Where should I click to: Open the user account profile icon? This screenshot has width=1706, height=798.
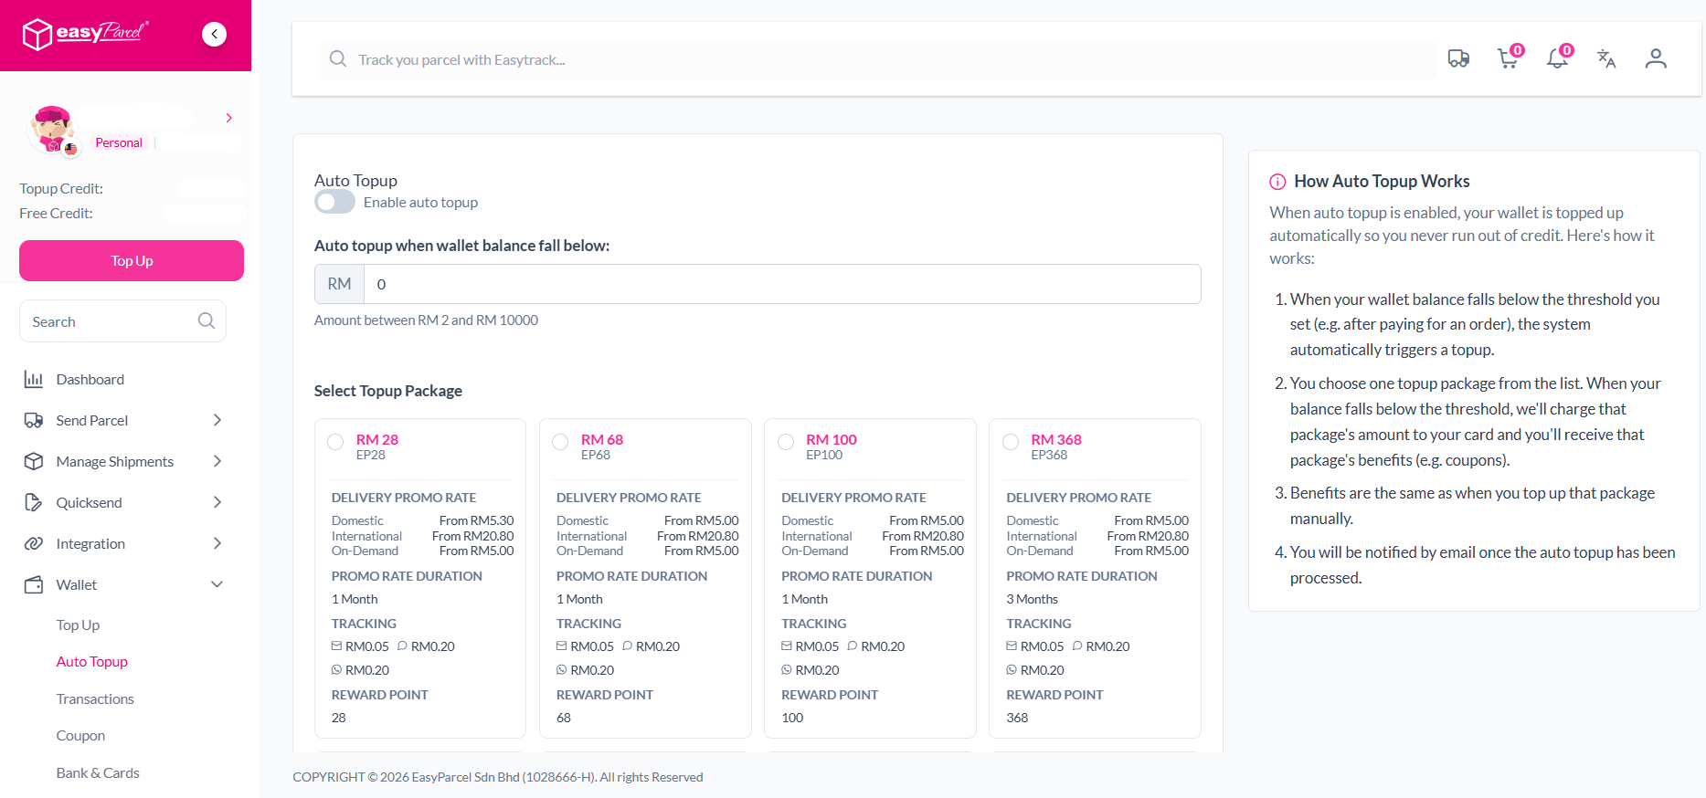(1656, 59)
